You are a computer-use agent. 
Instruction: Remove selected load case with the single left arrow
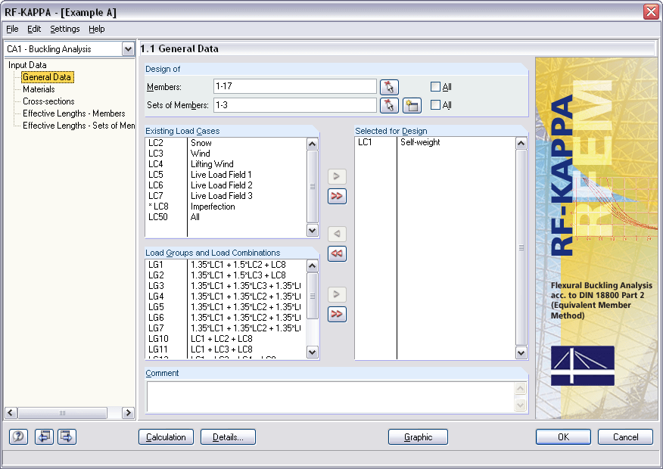pyautogui.click(x=337, y=234)
